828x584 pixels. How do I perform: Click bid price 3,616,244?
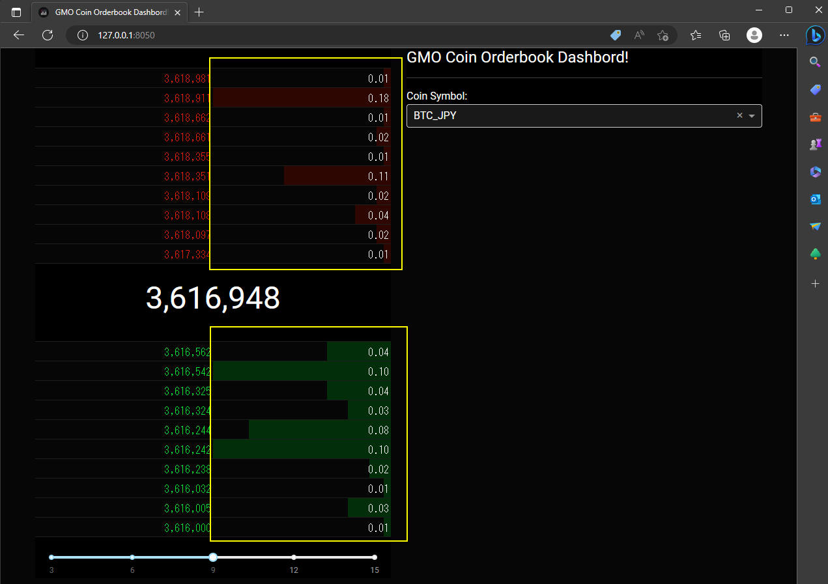(188, 430)
